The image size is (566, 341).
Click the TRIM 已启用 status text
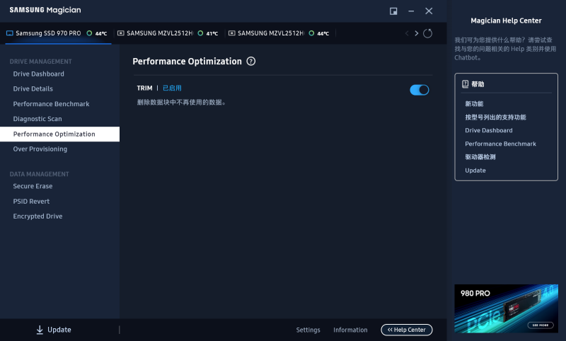click(x=172, y=88)
